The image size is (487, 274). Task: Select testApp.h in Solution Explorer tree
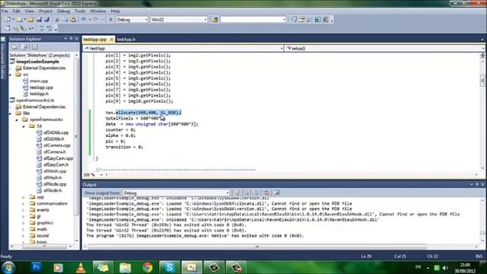pyautogui.click(x=39, y=94)
